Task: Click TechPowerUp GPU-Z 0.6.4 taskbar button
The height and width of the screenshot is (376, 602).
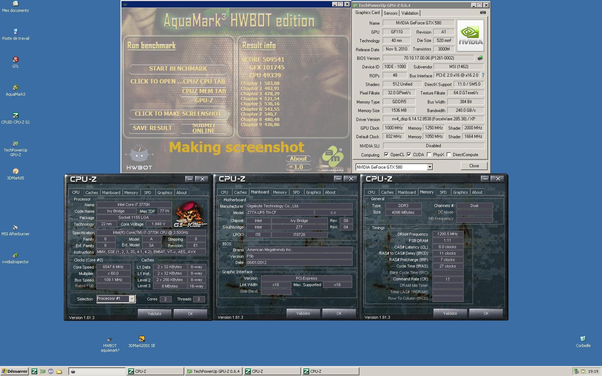Action: point(214,371)
